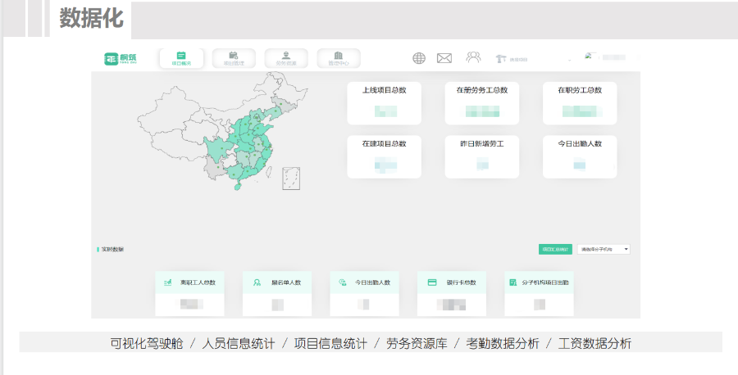Image resolution: width=738 pixels, height=375 pixels.
Task: Click the 今日出勤人数 card icon
Action: coord(344,282)
